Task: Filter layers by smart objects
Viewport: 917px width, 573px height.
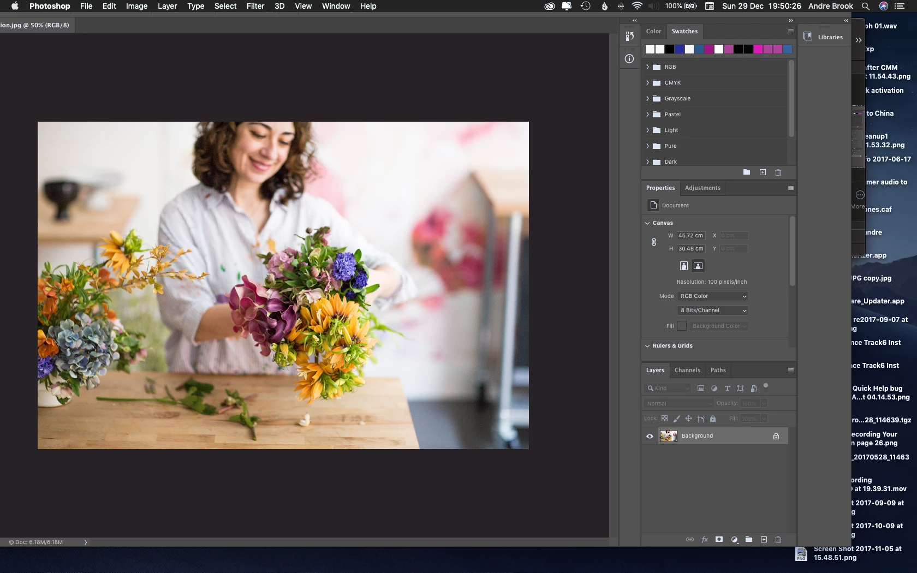Action: tap(754, 389)
